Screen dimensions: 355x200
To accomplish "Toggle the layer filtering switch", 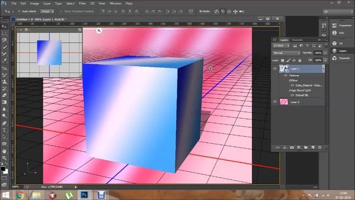I will tap(326, 46).
